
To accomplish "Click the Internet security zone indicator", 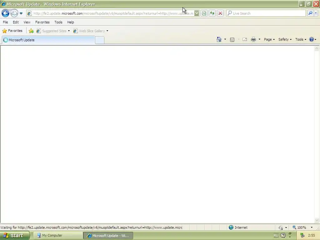I will pos(238,227).
